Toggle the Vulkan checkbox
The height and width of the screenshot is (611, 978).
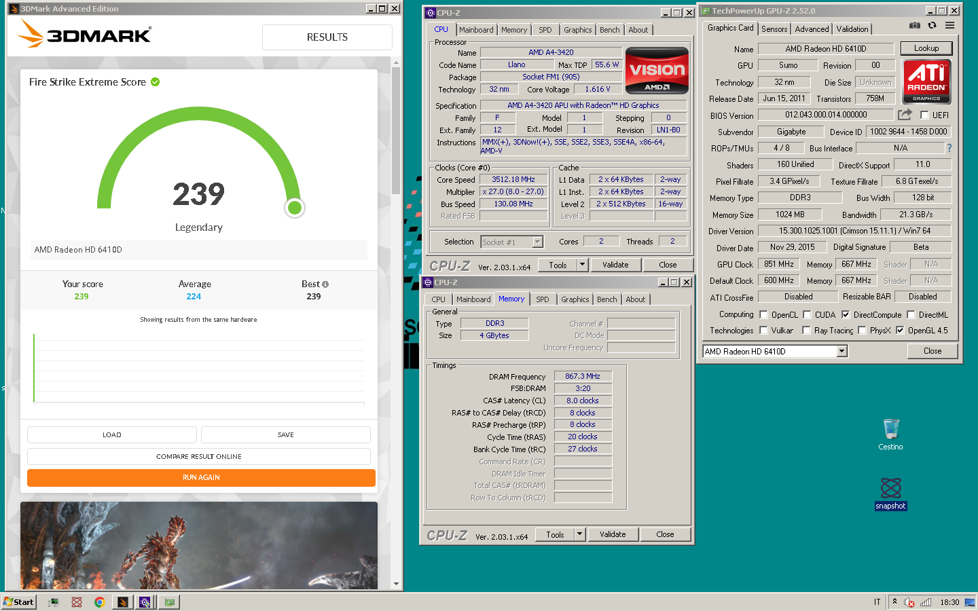763,331
